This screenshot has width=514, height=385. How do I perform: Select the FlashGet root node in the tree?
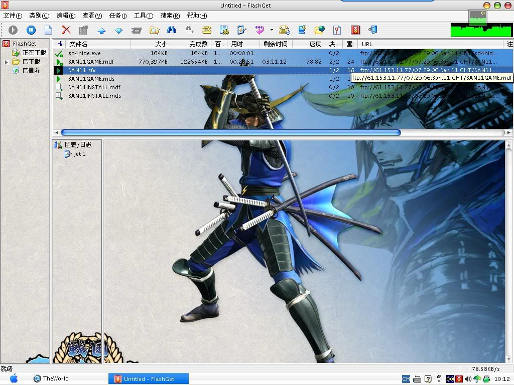tap(24, 44)
